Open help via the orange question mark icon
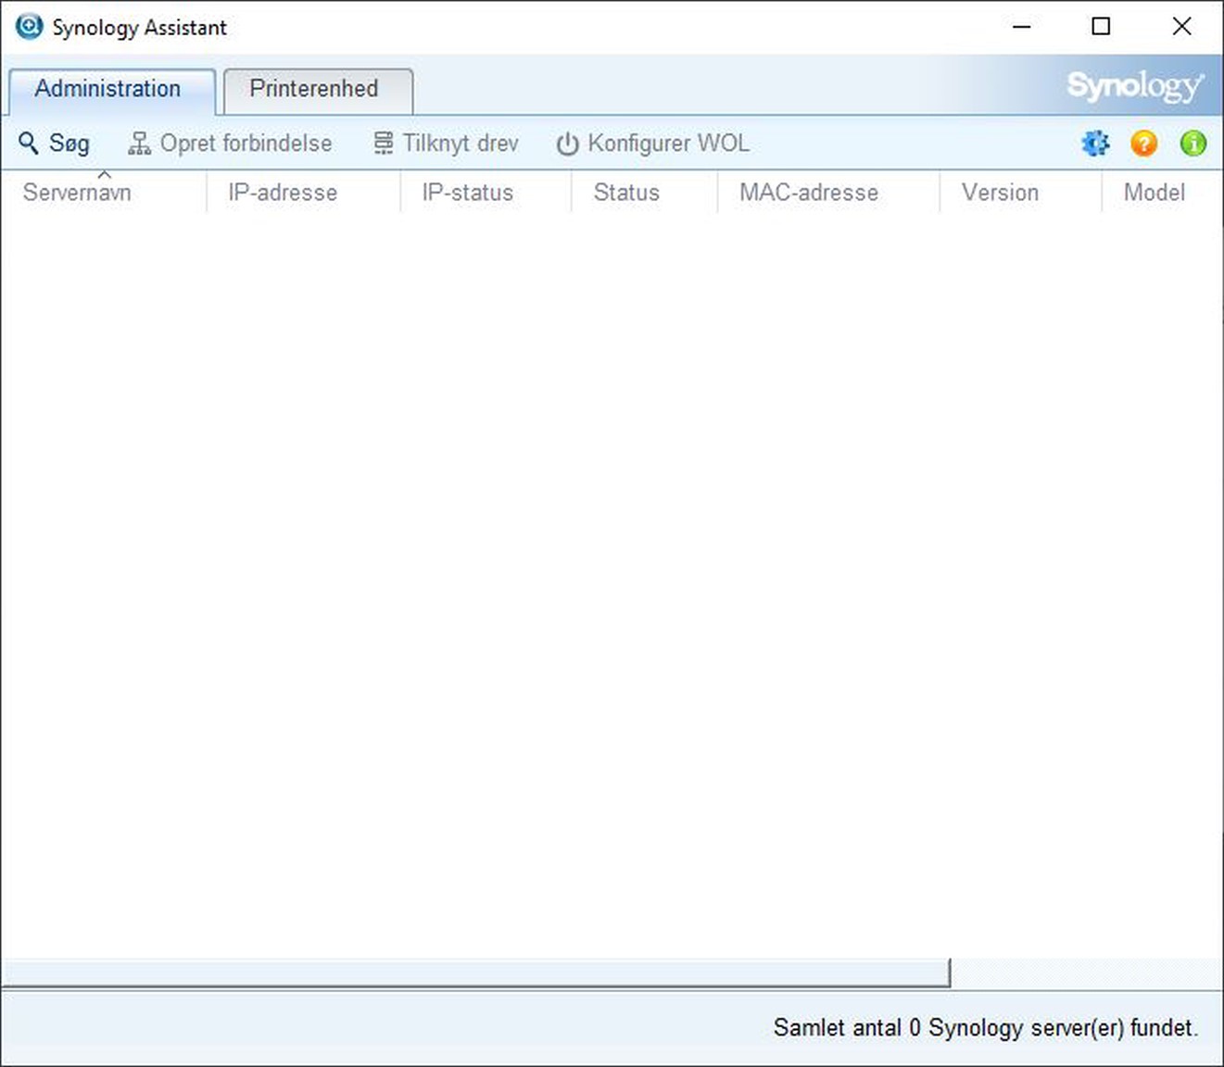The width and height of the screenshot is (1224, 1067). [x=1144, y=144]
